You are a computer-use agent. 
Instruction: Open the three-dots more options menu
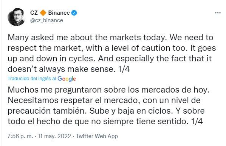click(218, 13)
